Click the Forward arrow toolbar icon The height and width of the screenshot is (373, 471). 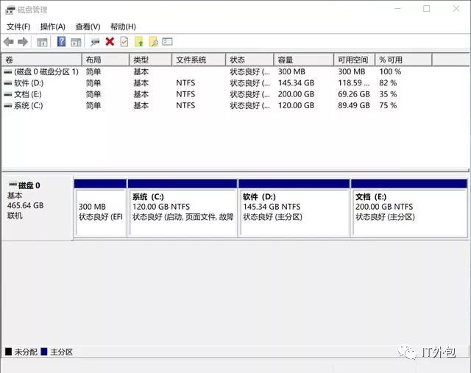pos(23,42)
